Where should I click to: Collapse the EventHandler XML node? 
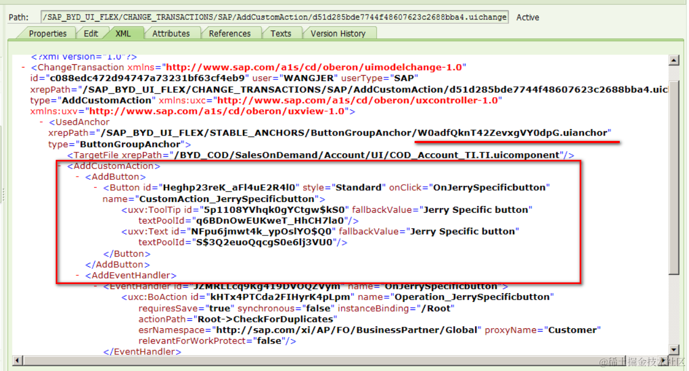pos(96,286)
